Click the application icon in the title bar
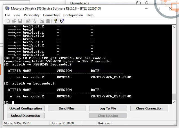Screen dimensions: 179x128 [x=7, y=8]
